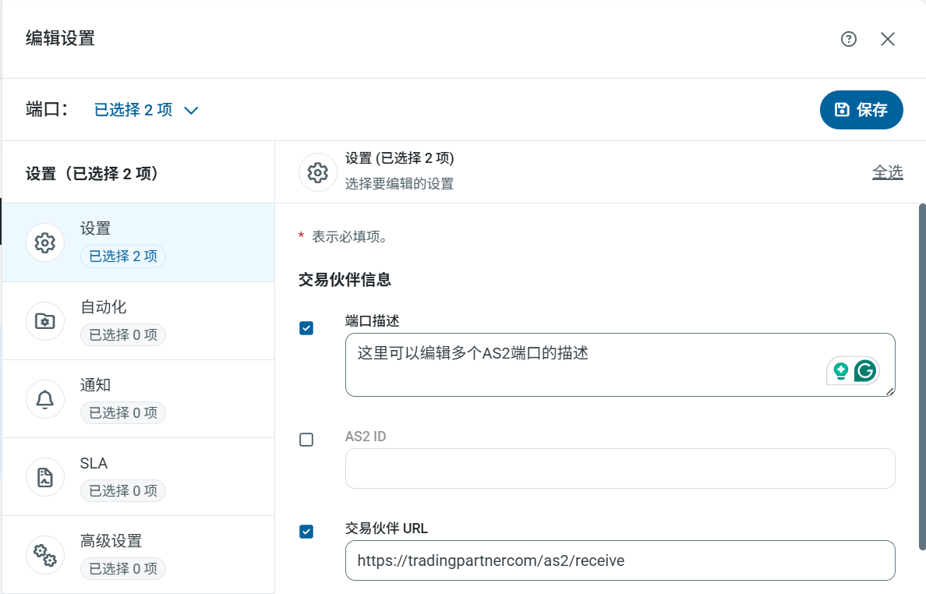
Task: Expand the 已选择 2 项 port dropdown
Action: 133,110
